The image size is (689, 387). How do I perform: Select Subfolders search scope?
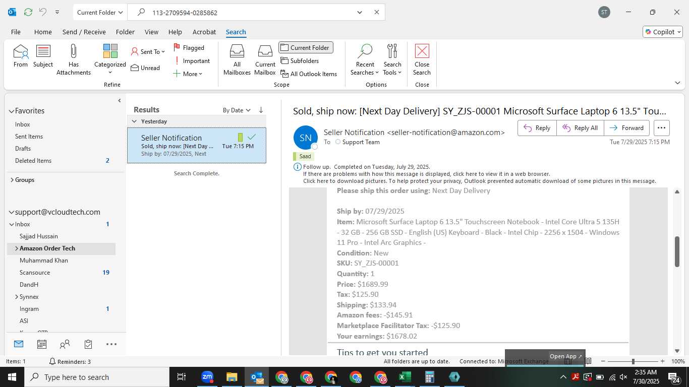(x=300, y=60)
